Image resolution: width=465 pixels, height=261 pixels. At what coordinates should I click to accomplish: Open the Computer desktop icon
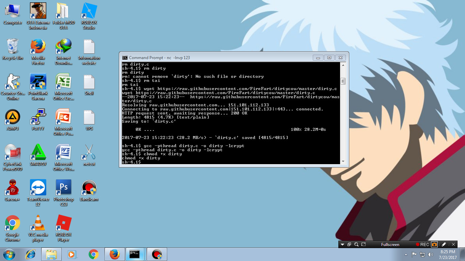point(13,14)
